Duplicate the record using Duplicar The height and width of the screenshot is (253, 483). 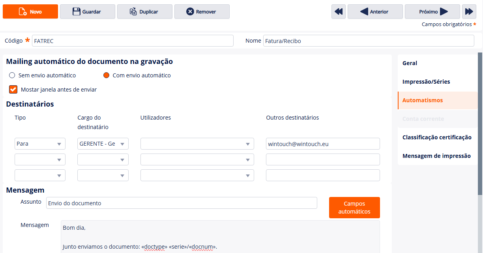144,12
